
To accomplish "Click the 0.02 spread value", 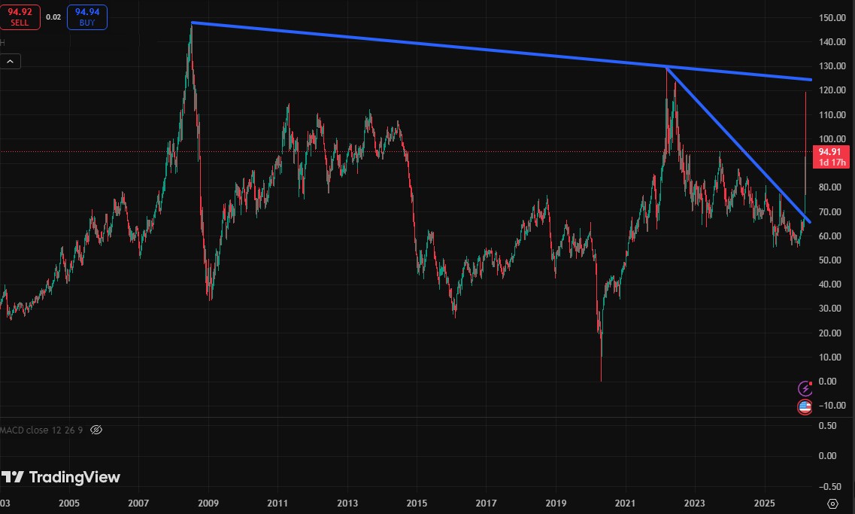I will click(x=53, y=17).
